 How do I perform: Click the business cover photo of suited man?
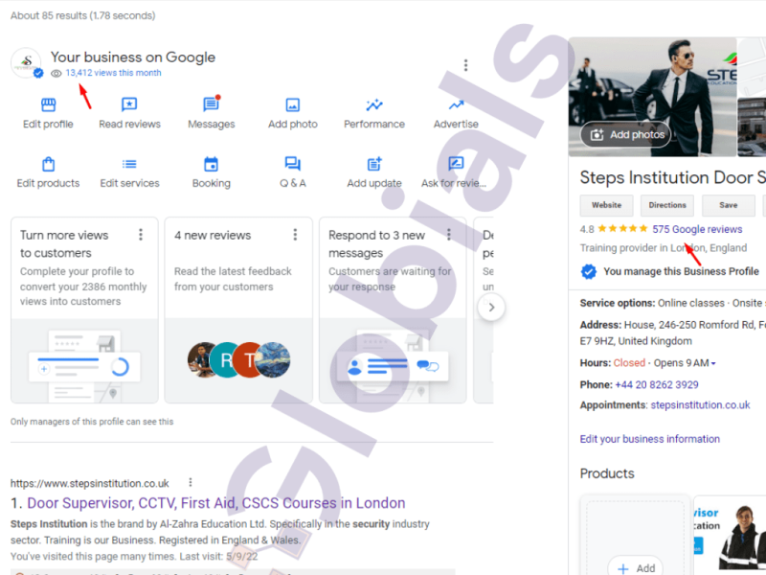click(653, 97)
